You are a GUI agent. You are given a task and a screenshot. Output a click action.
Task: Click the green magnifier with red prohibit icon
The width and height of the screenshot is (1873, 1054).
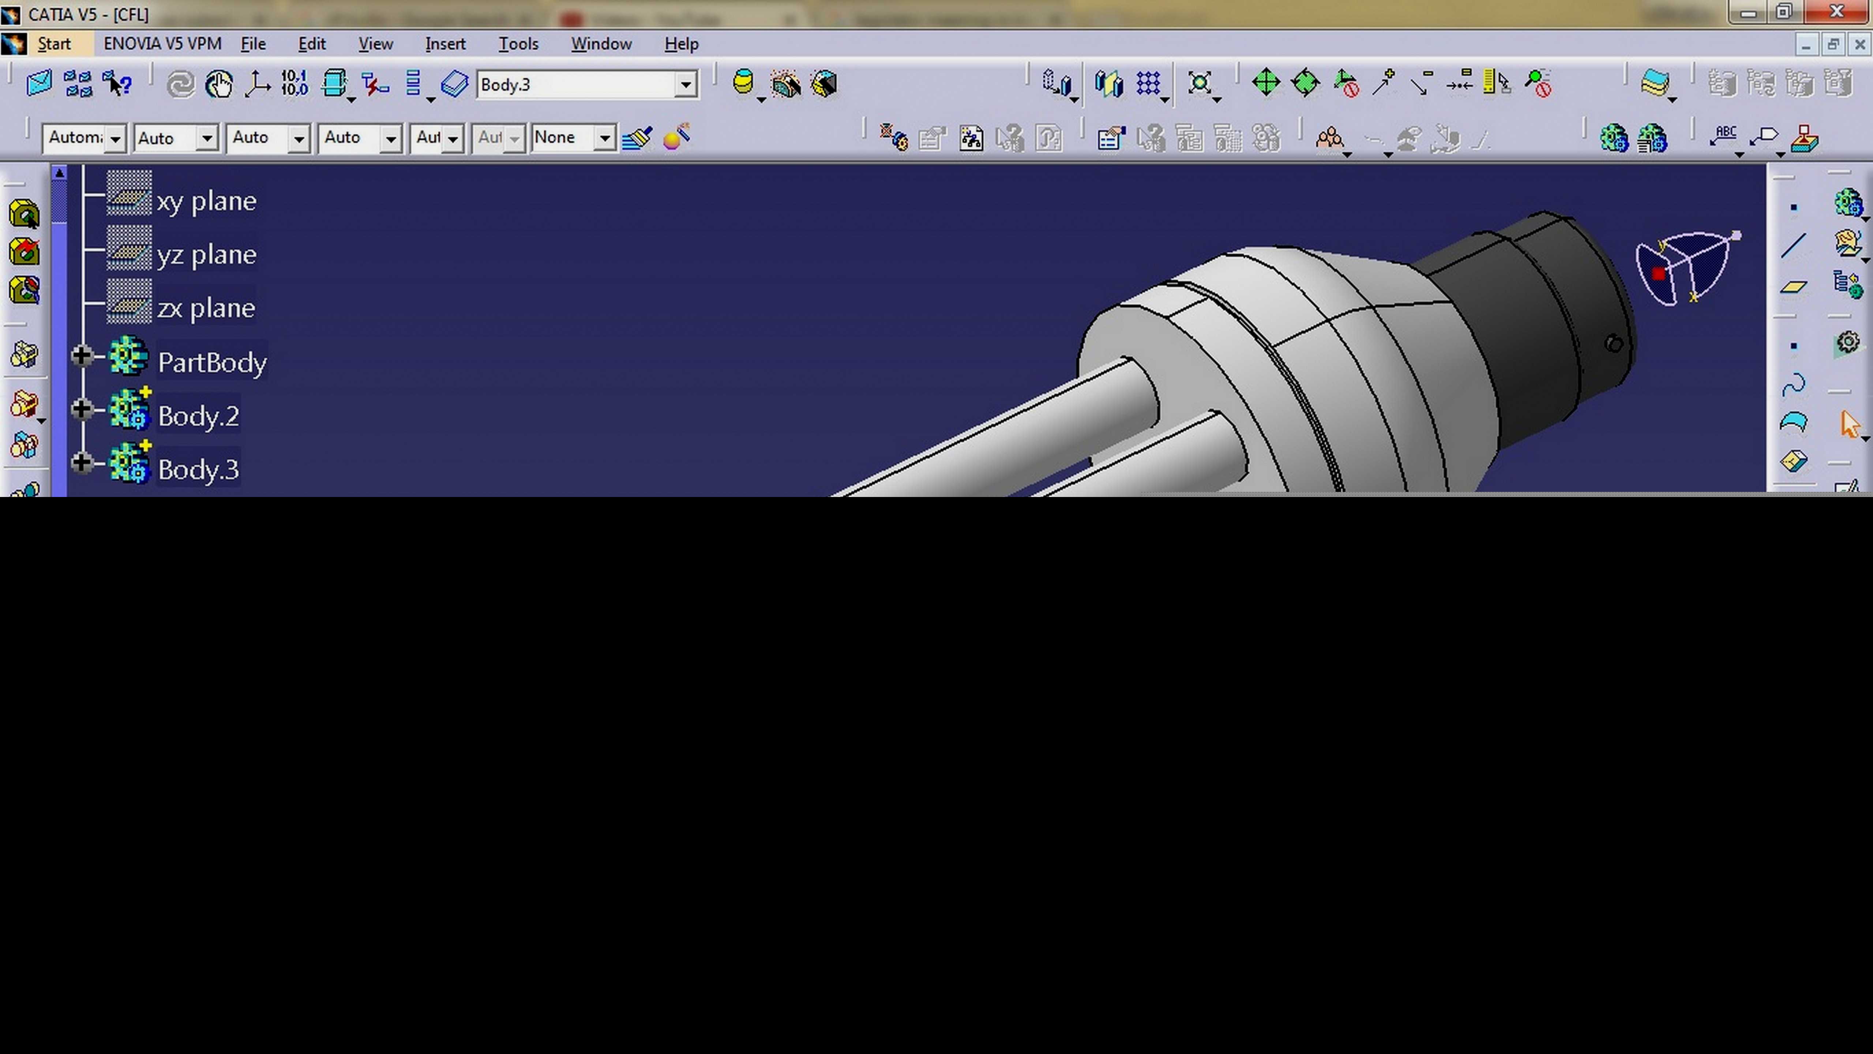[x=1539, y=83]
